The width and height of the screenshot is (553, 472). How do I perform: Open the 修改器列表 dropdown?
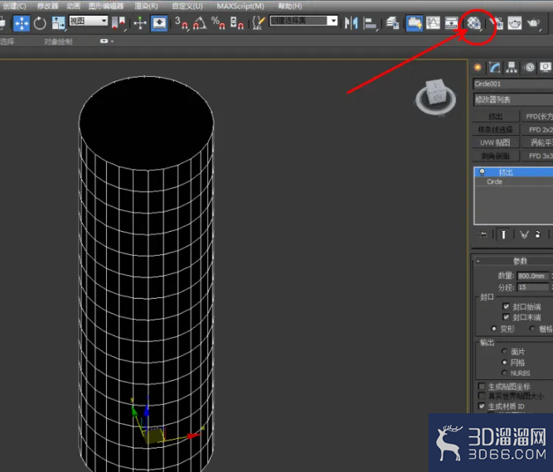(513, 99)
